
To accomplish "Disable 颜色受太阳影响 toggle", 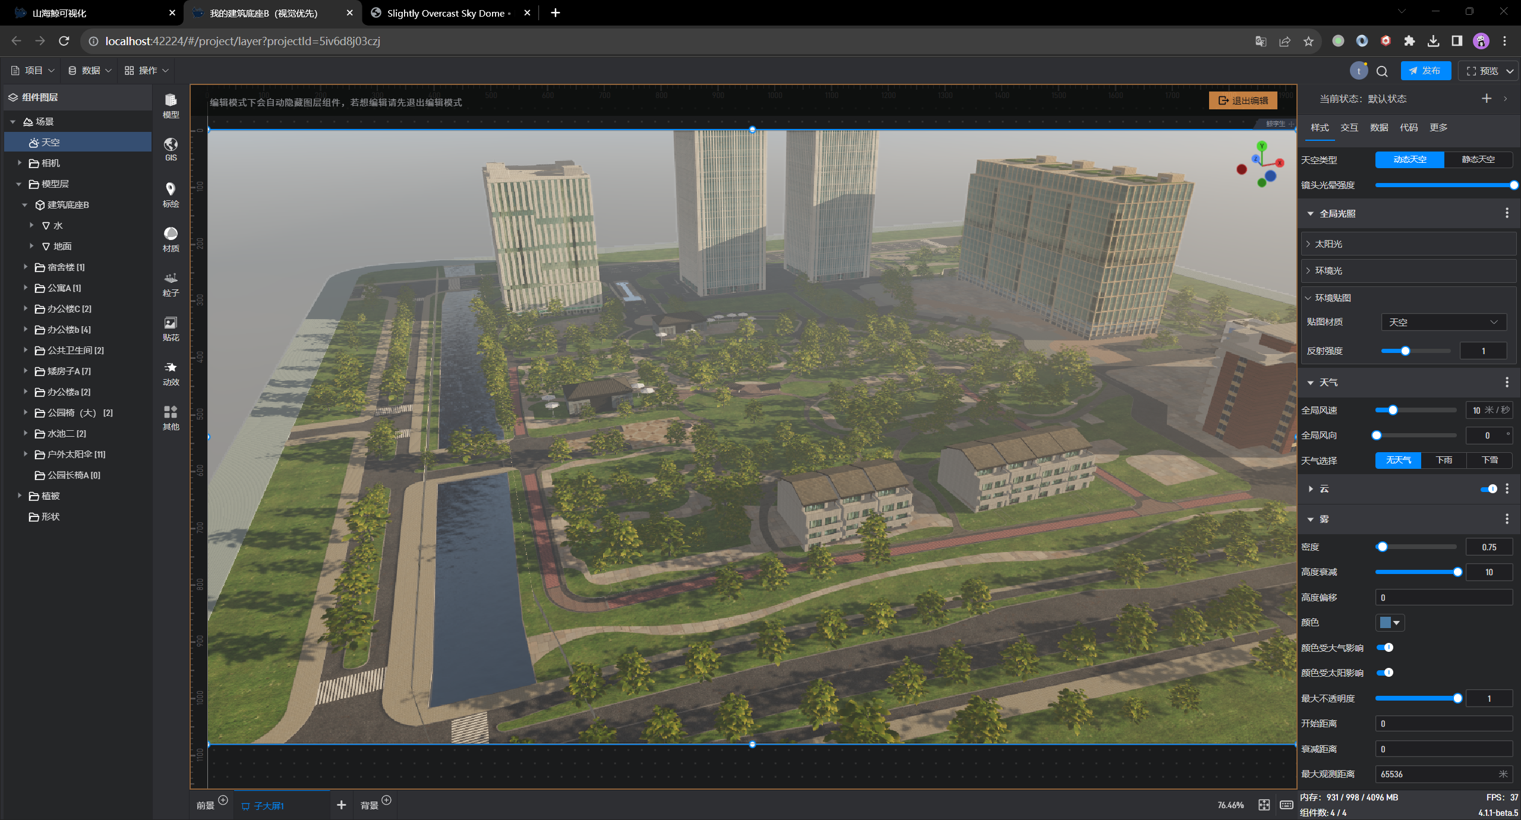I will tap(1385, 673).
